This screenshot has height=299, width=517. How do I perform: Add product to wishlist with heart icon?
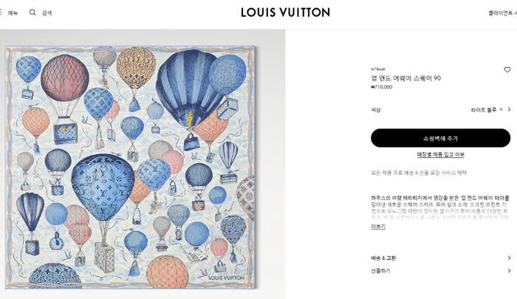507,69
